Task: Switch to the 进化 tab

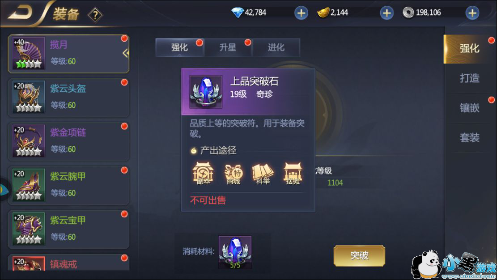Action: pos(276,47)
